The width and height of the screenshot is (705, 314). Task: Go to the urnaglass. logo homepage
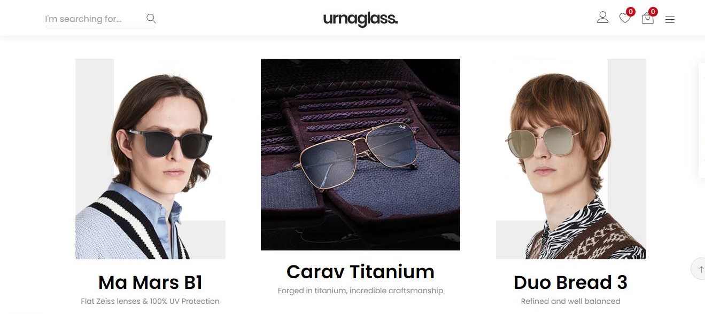[x=360, y=19]
